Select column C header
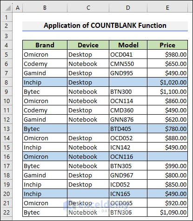 (88, 7)
